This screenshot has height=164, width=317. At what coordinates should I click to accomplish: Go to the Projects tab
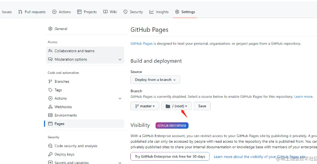(x=87, y=12)
